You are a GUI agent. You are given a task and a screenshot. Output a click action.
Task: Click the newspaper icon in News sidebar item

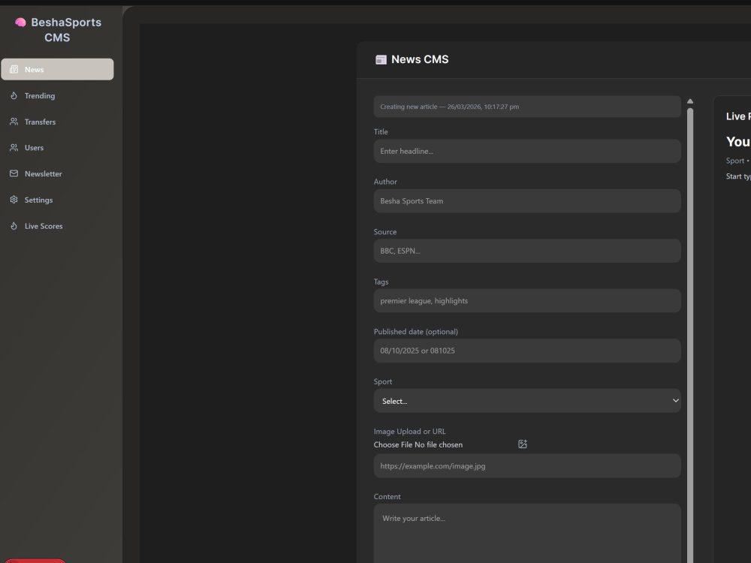click(x=14, y=69)
